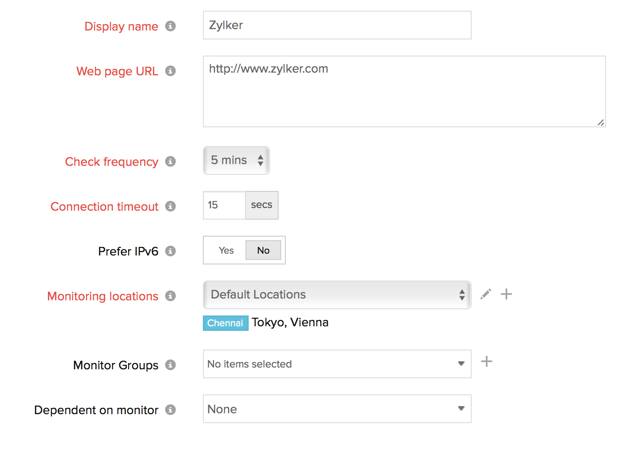Edit monitoring locations with pencil icon
The height and width of the screenshot is (450, 628).
pos(486,294)
